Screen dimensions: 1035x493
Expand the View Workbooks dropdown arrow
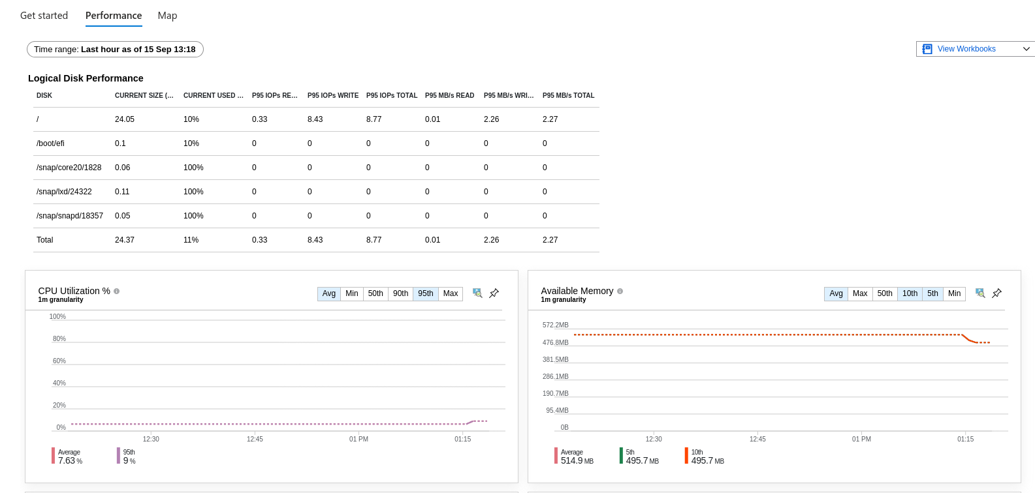(1026, 49)
